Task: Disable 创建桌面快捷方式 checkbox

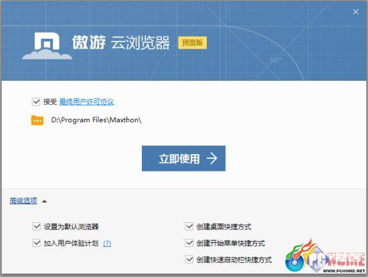Action: click(x=189, y=226)
